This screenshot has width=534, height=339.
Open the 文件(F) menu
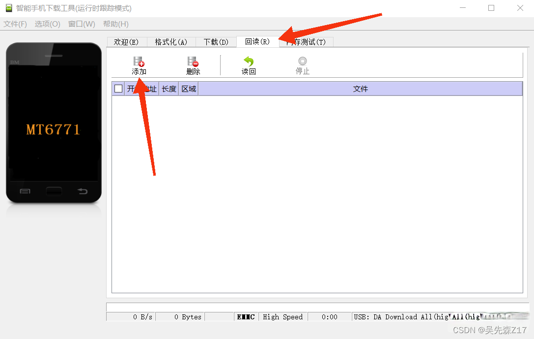coord(15,24)
